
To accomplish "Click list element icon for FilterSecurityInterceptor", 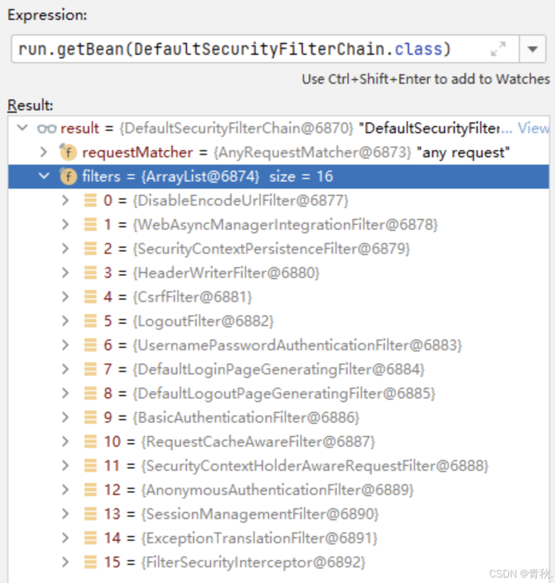I will 90,563.
